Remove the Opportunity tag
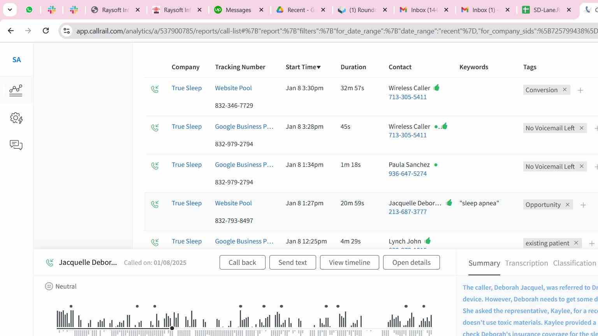Screen dimensions: 598x336 pos(567,205)
